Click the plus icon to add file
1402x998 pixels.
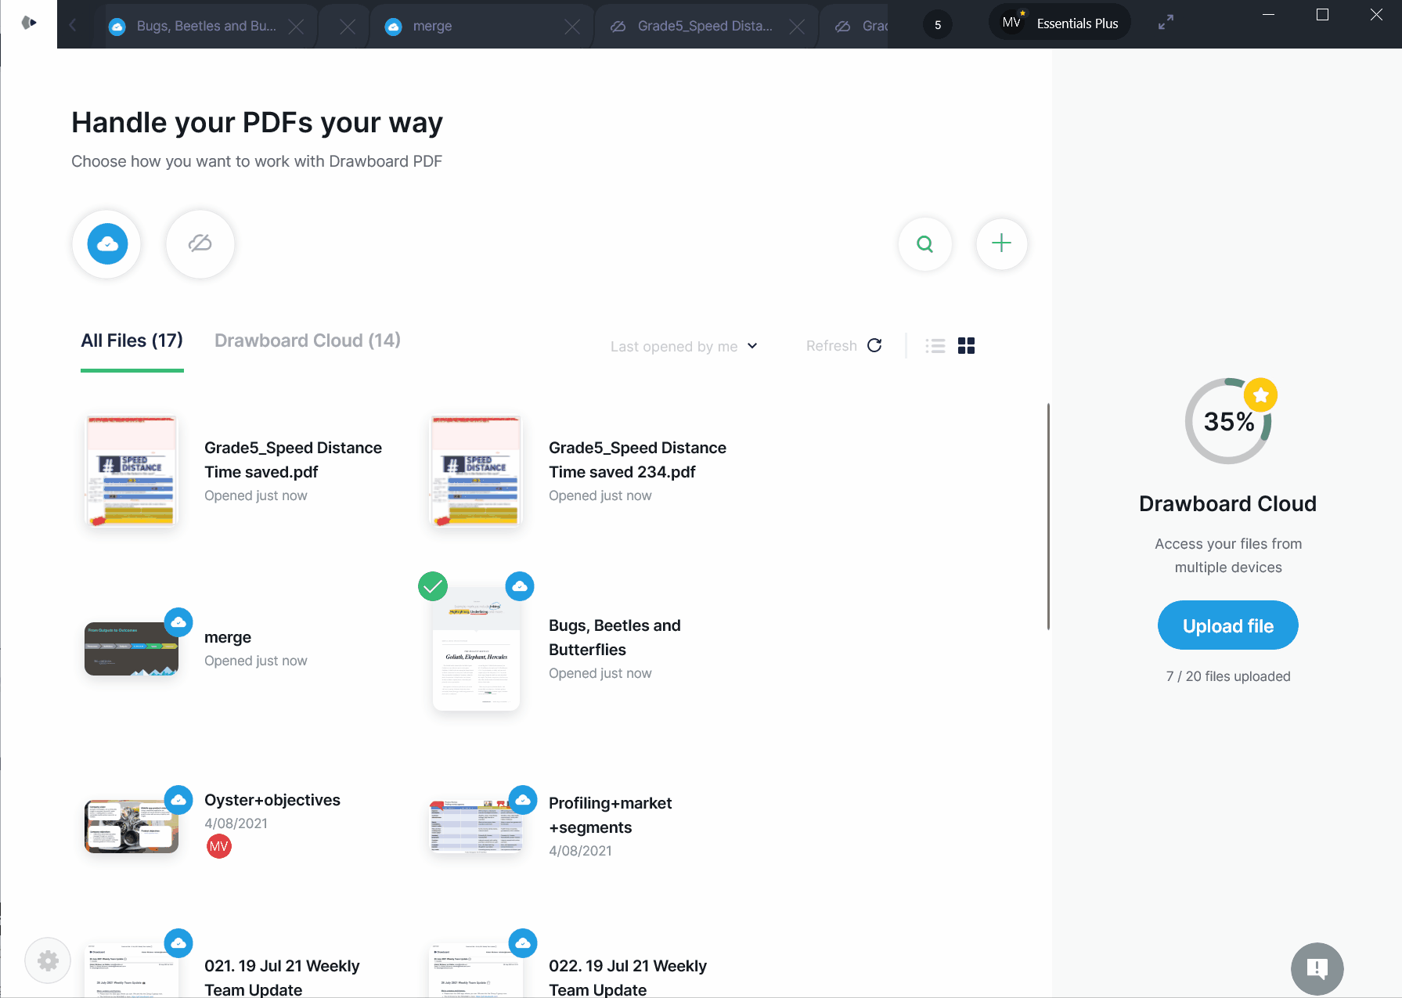[x=1001, y=243]
